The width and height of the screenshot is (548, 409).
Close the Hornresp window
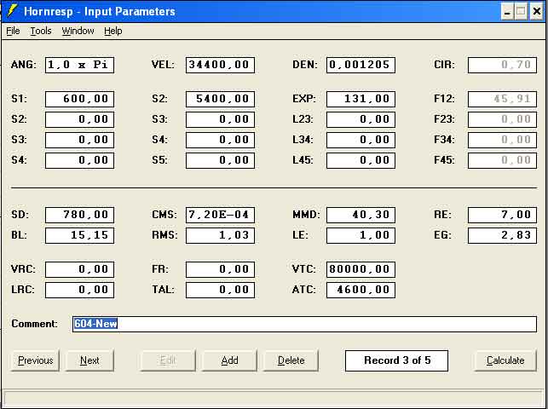(537, 12)
